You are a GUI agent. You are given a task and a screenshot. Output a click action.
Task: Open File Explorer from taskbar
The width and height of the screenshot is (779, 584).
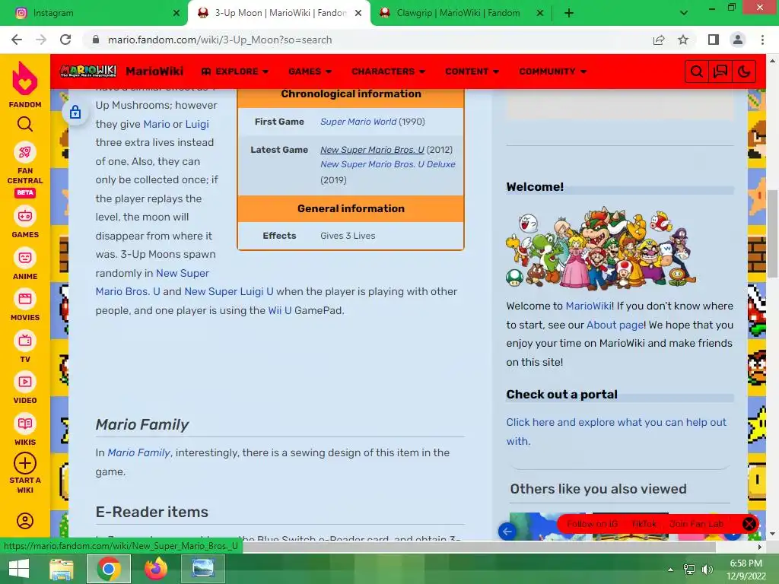pyautogui.click(x=62, y=569)
